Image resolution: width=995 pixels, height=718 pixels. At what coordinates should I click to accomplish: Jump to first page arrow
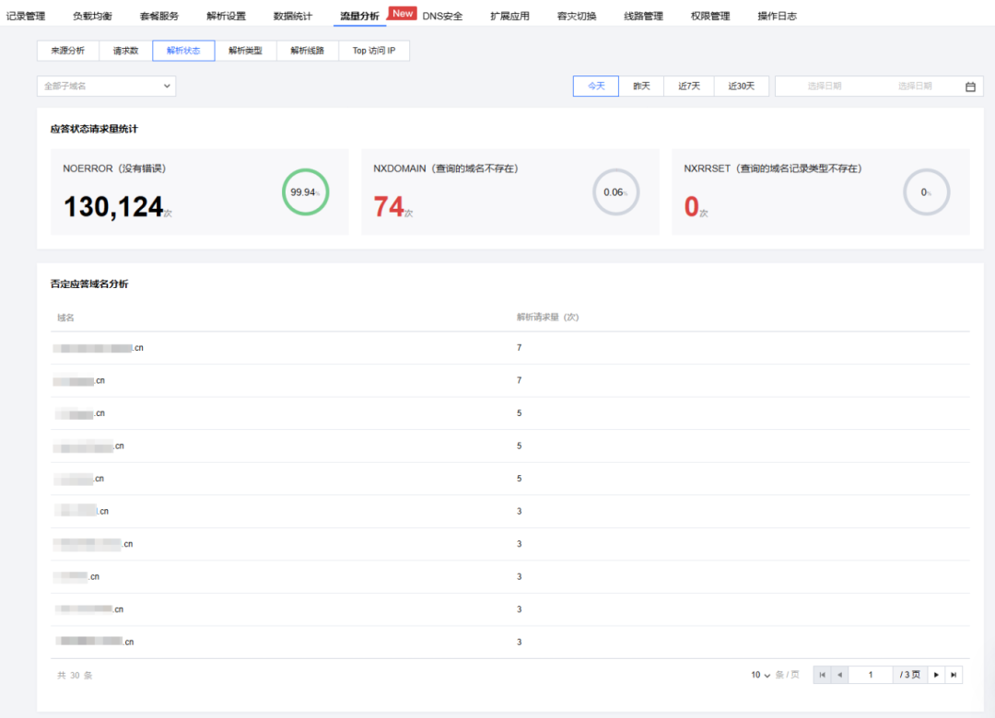(823, 675)
